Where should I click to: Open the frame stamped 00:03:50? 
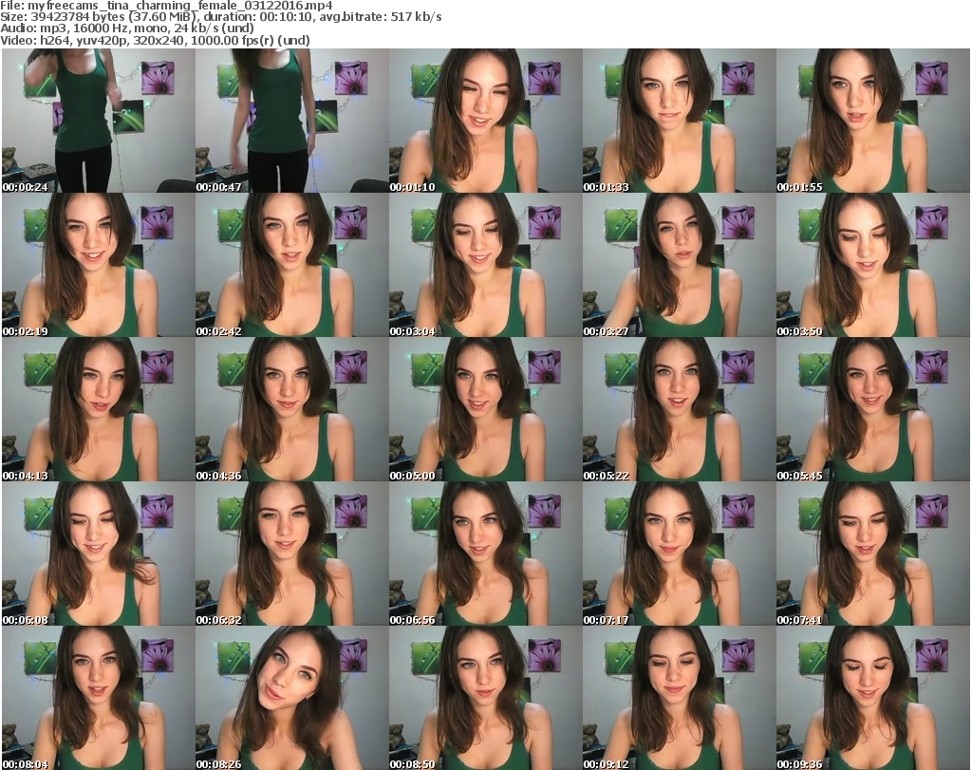pyautogui.click(x=873, y=265)
